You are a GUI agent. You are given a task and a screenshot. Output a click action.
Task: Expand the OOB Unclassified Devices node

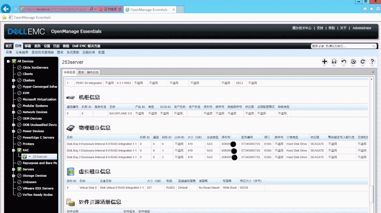(x=14, y=125)
